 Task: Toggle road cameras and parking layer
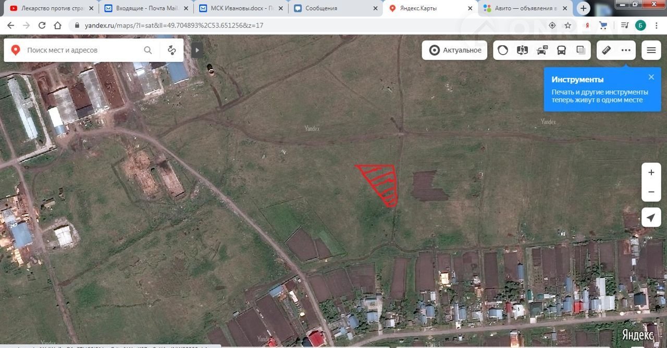(542, 50)
